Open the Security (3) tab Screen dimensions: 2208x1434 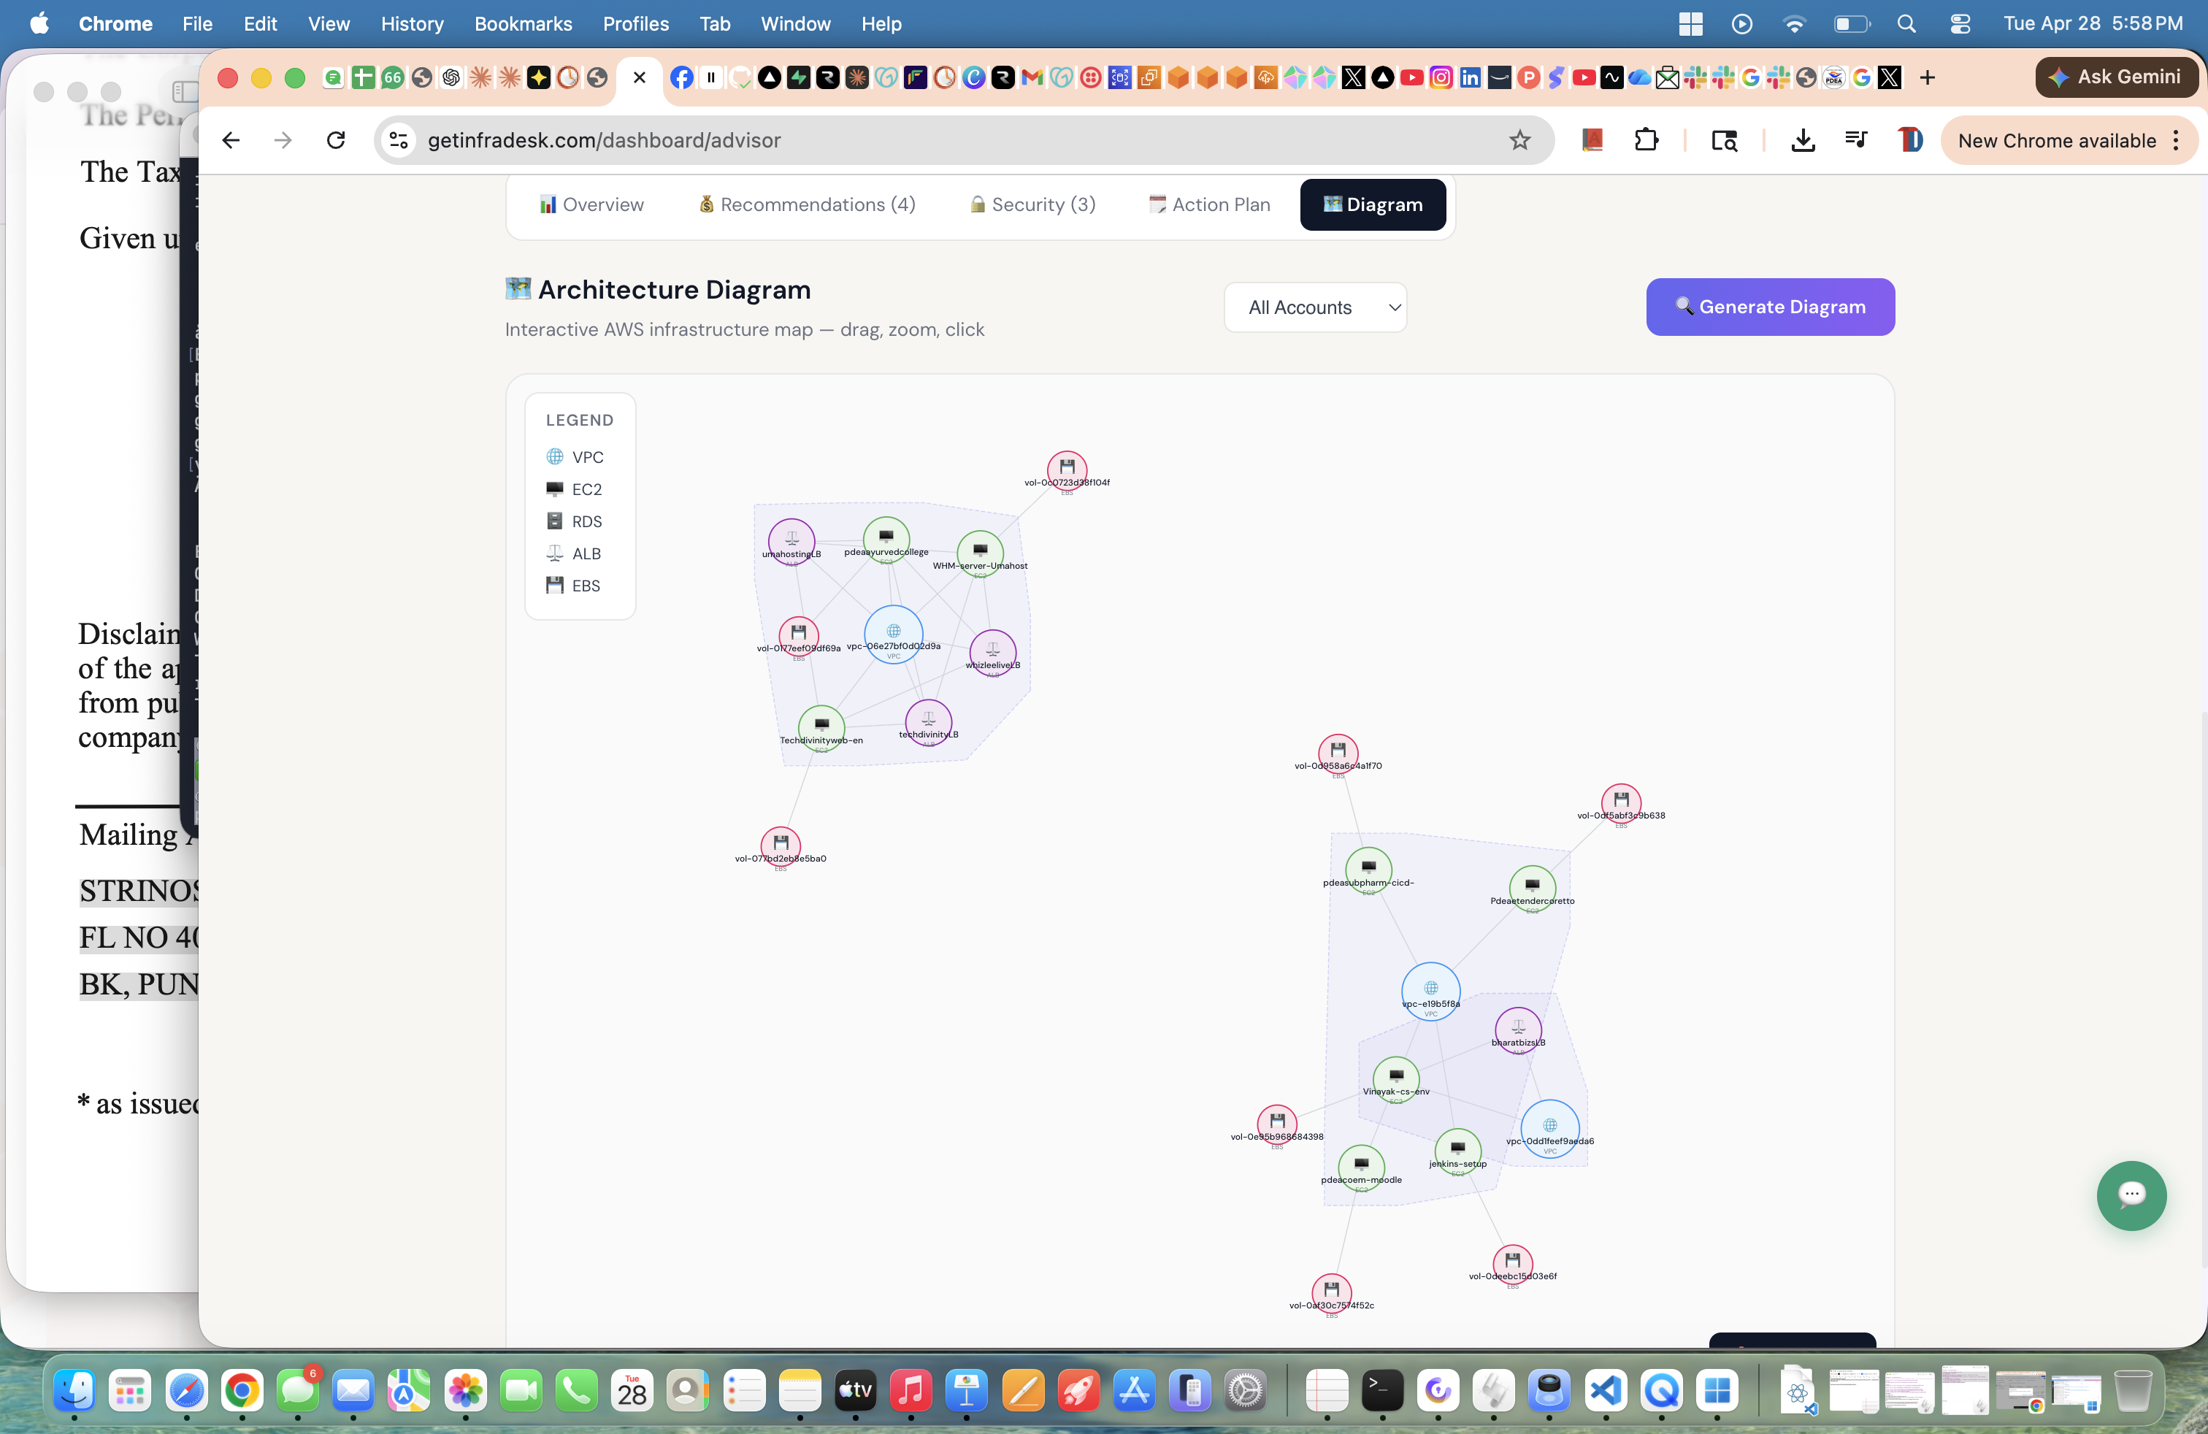[1032, 204]
